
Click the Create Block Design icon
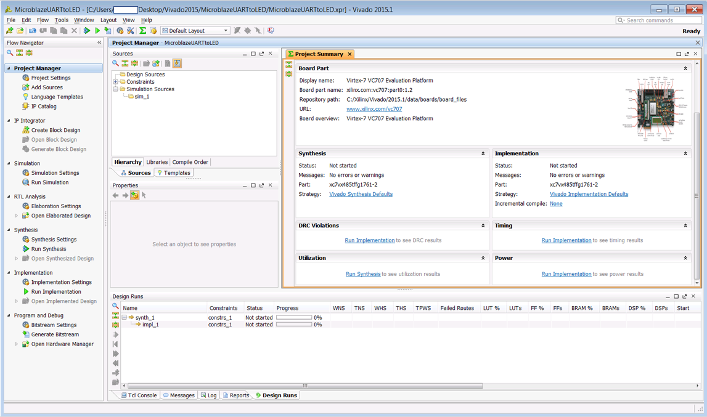pos(26,130)
